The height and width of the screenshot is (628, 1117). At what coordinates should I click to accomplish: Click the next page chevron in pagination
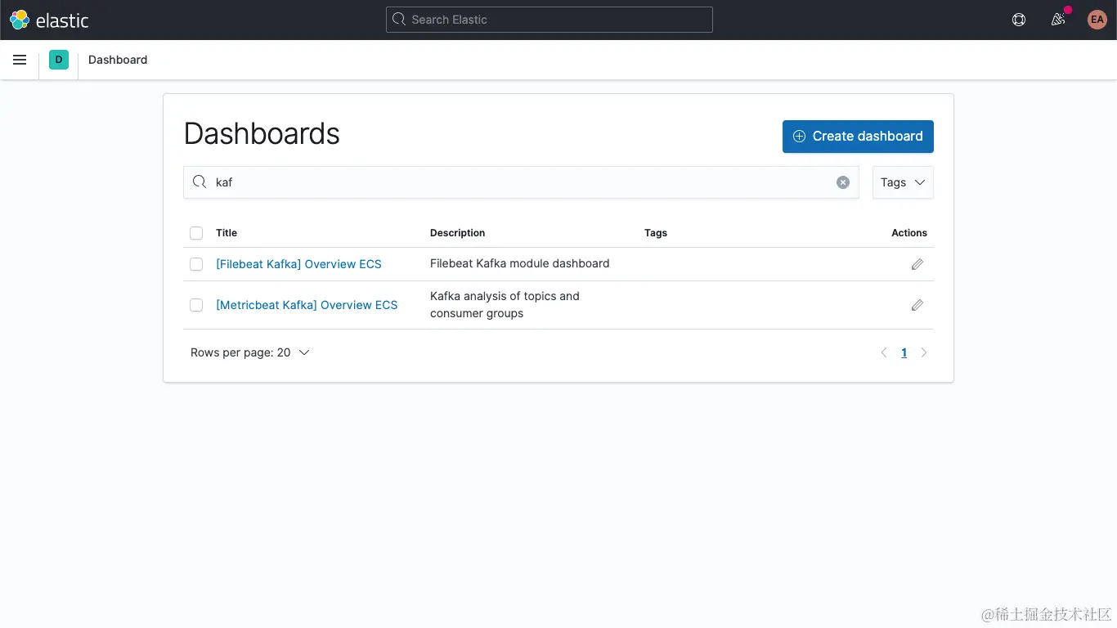pos(924,352)
